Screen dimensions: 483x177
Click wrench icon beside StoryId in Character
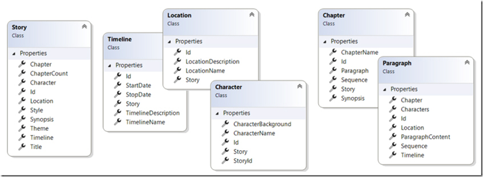pos(226,161)
